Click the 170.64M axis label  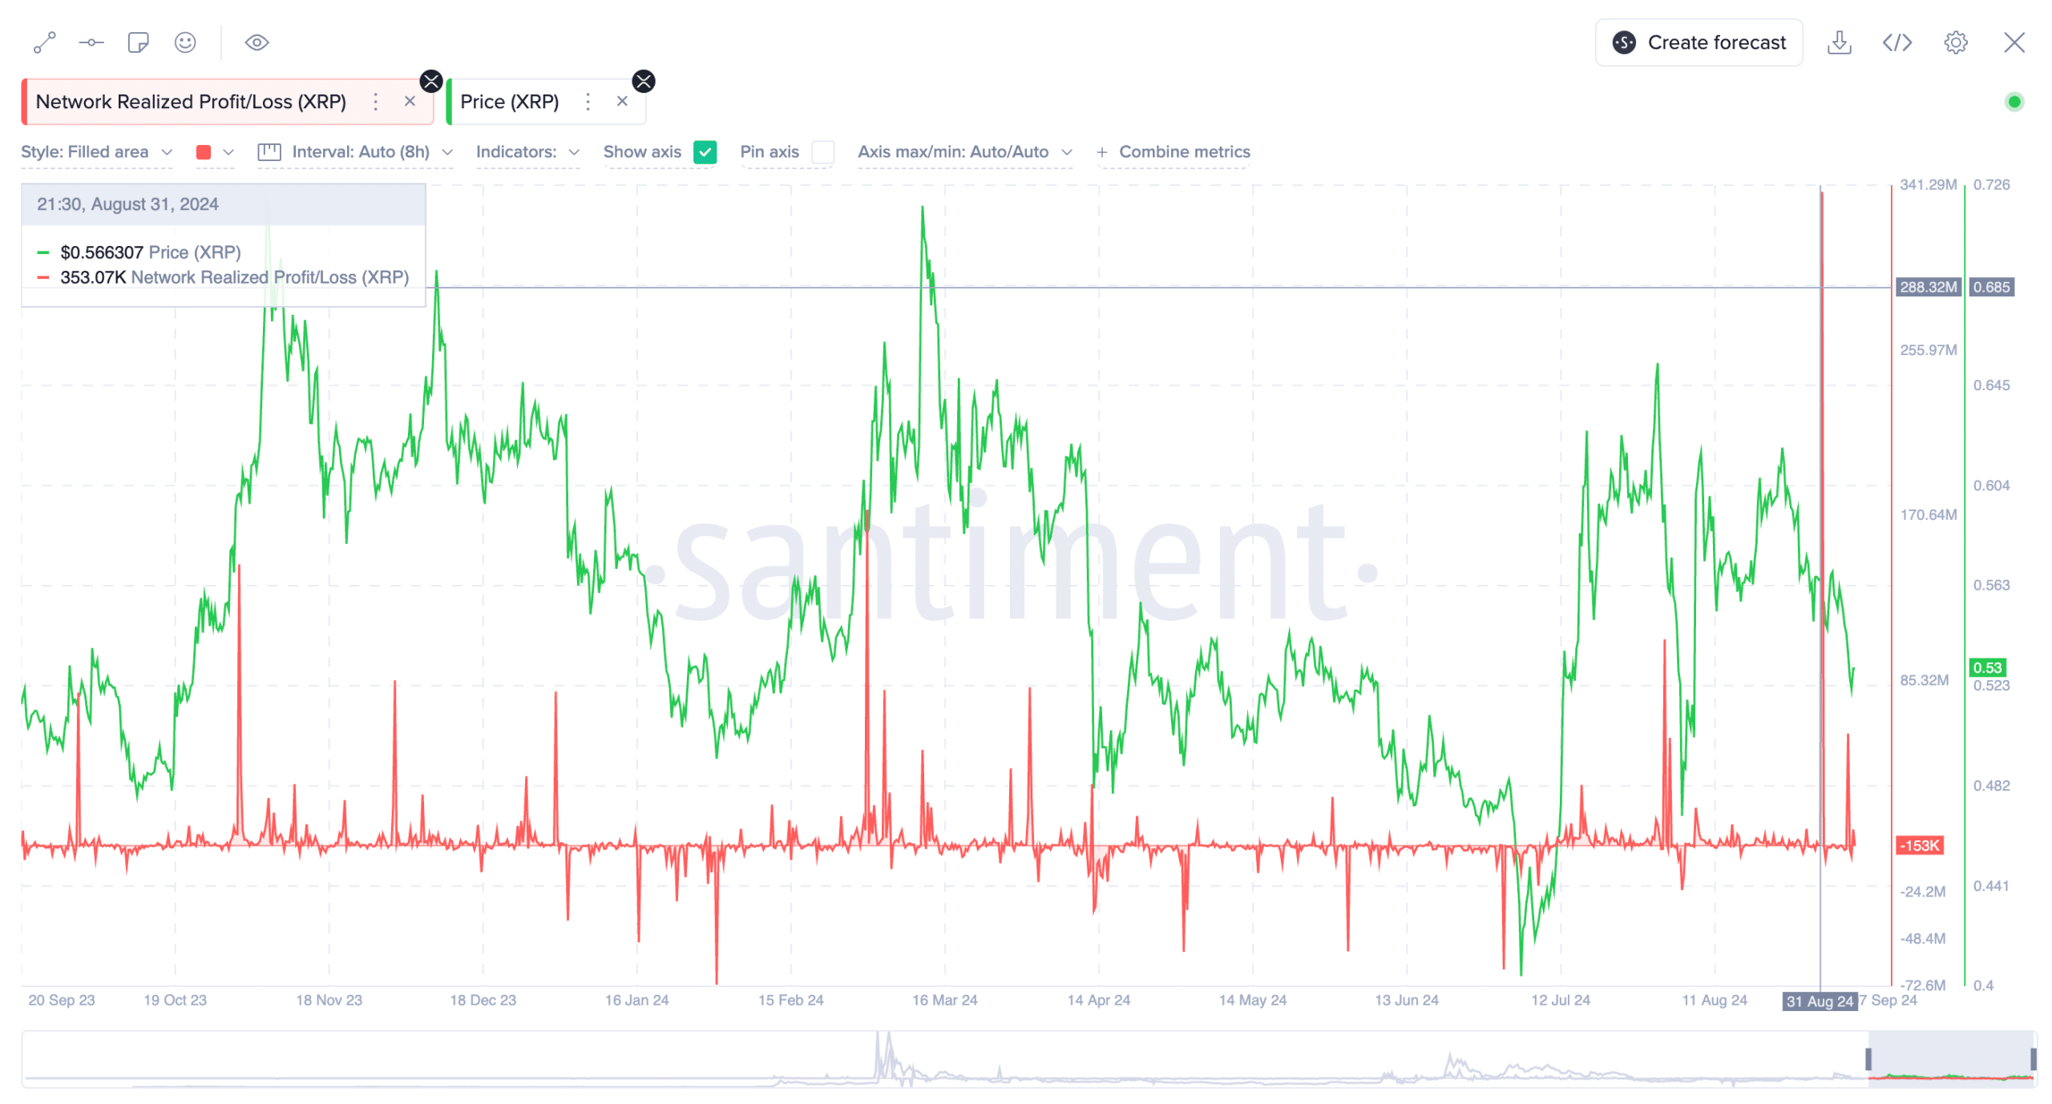(1928, 514)
